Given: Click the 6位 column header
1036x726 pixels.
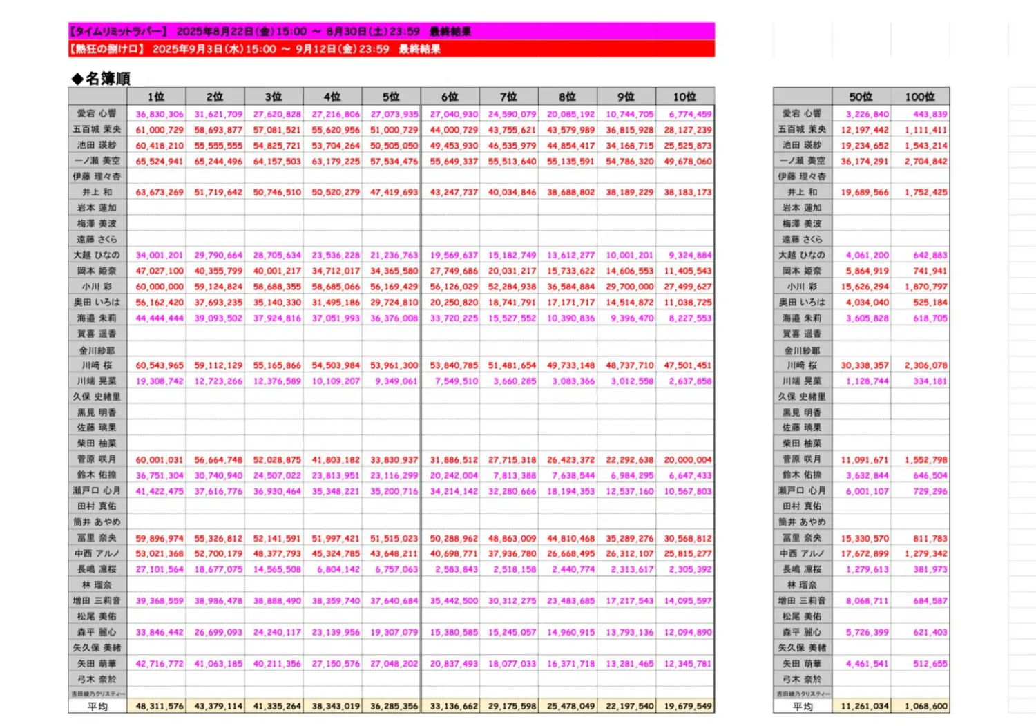Looking at the screenshot, I should pos(450,97).
